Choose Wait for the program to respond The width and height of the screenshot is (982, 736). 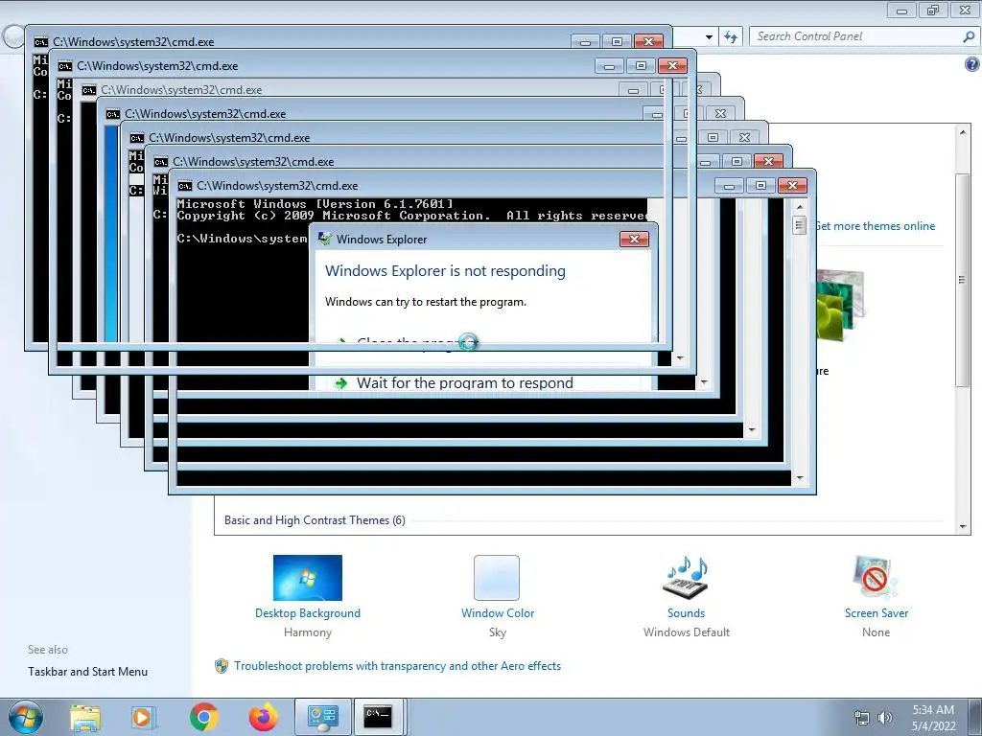point(465,383)
